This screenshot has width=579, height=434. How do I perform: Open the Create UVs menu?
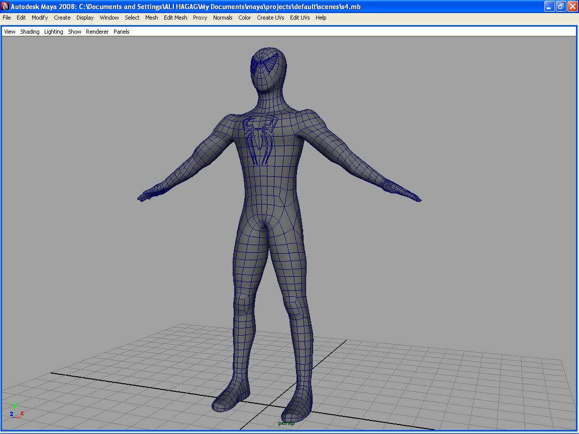point(270,18)
